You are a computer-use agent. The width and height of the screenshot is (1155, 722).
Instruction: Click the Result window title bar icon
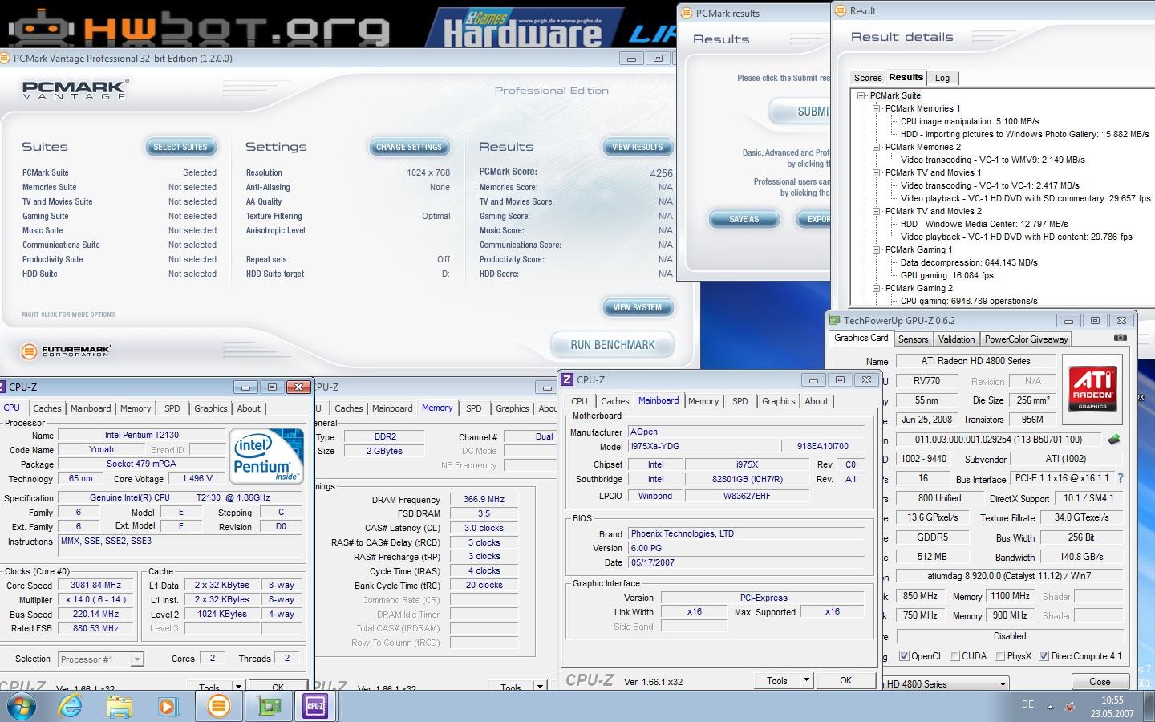[x=841, y=10]
